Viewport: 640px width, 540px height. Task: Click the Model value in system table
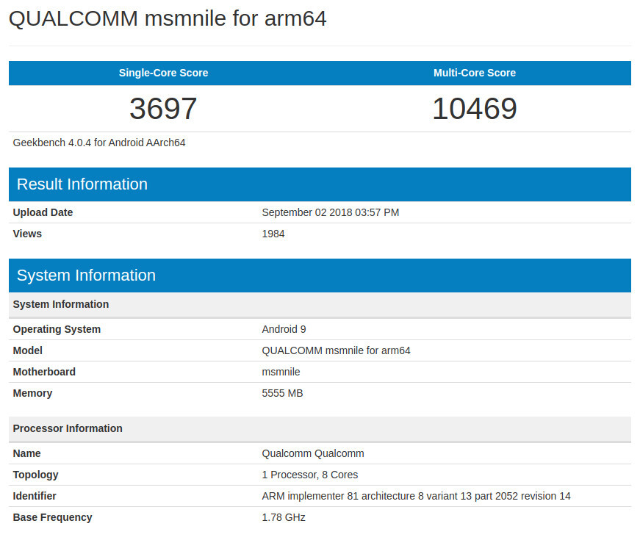[x=336, y=350]
